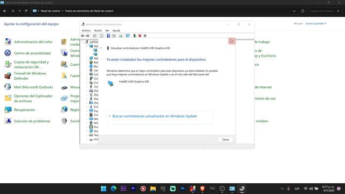
Task: Open Microsoft Edge from the taskbar
Action: click(x=114, y=189)
